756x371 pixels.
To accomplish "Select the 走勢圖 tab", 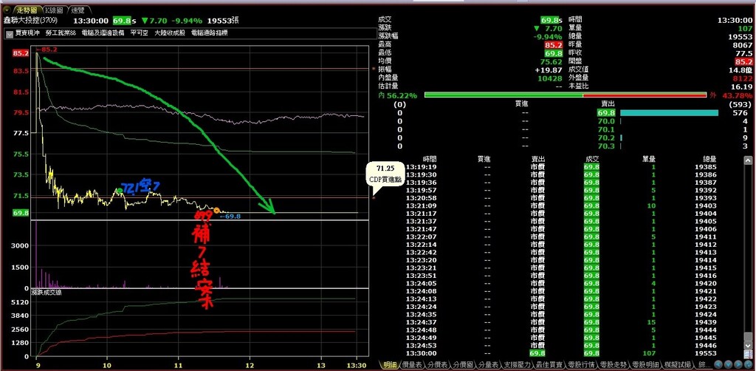I will tap(27, 10).
